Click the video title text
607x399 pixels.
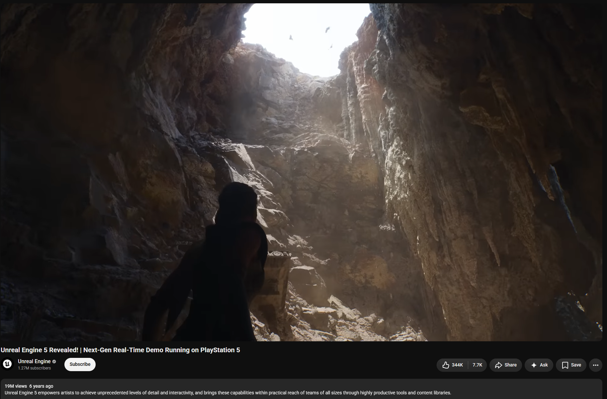(x=120, y=350)
